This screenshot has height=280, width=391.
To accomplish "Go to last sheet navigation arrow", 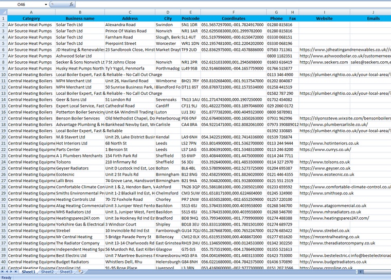I will pos(16,272).
